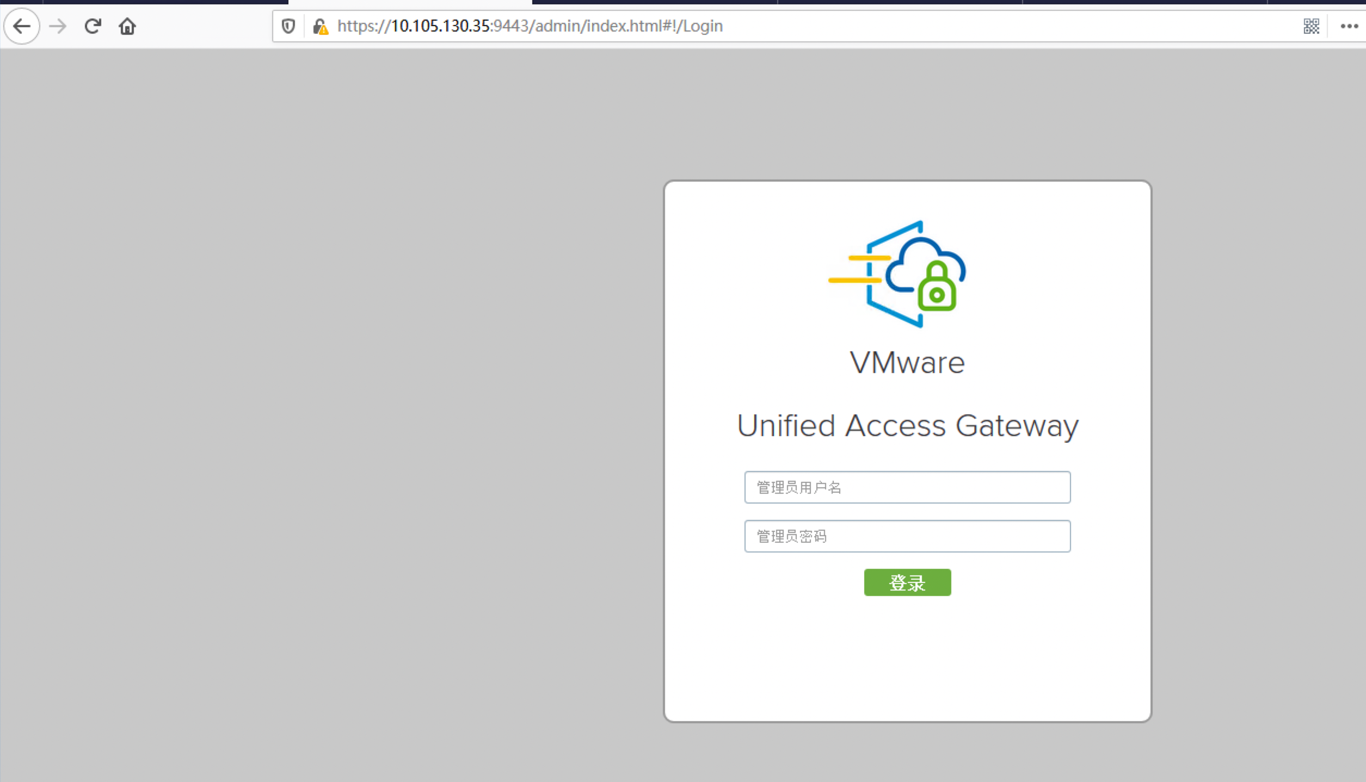Click the Unified Access Gateway heading

[x=907, y=426]
